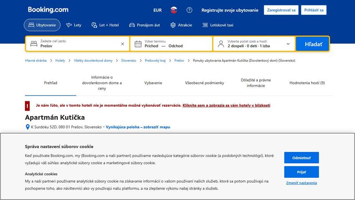Open the calendar icon for date selection
The image size is (355, 200).
[x=138, y=44]
